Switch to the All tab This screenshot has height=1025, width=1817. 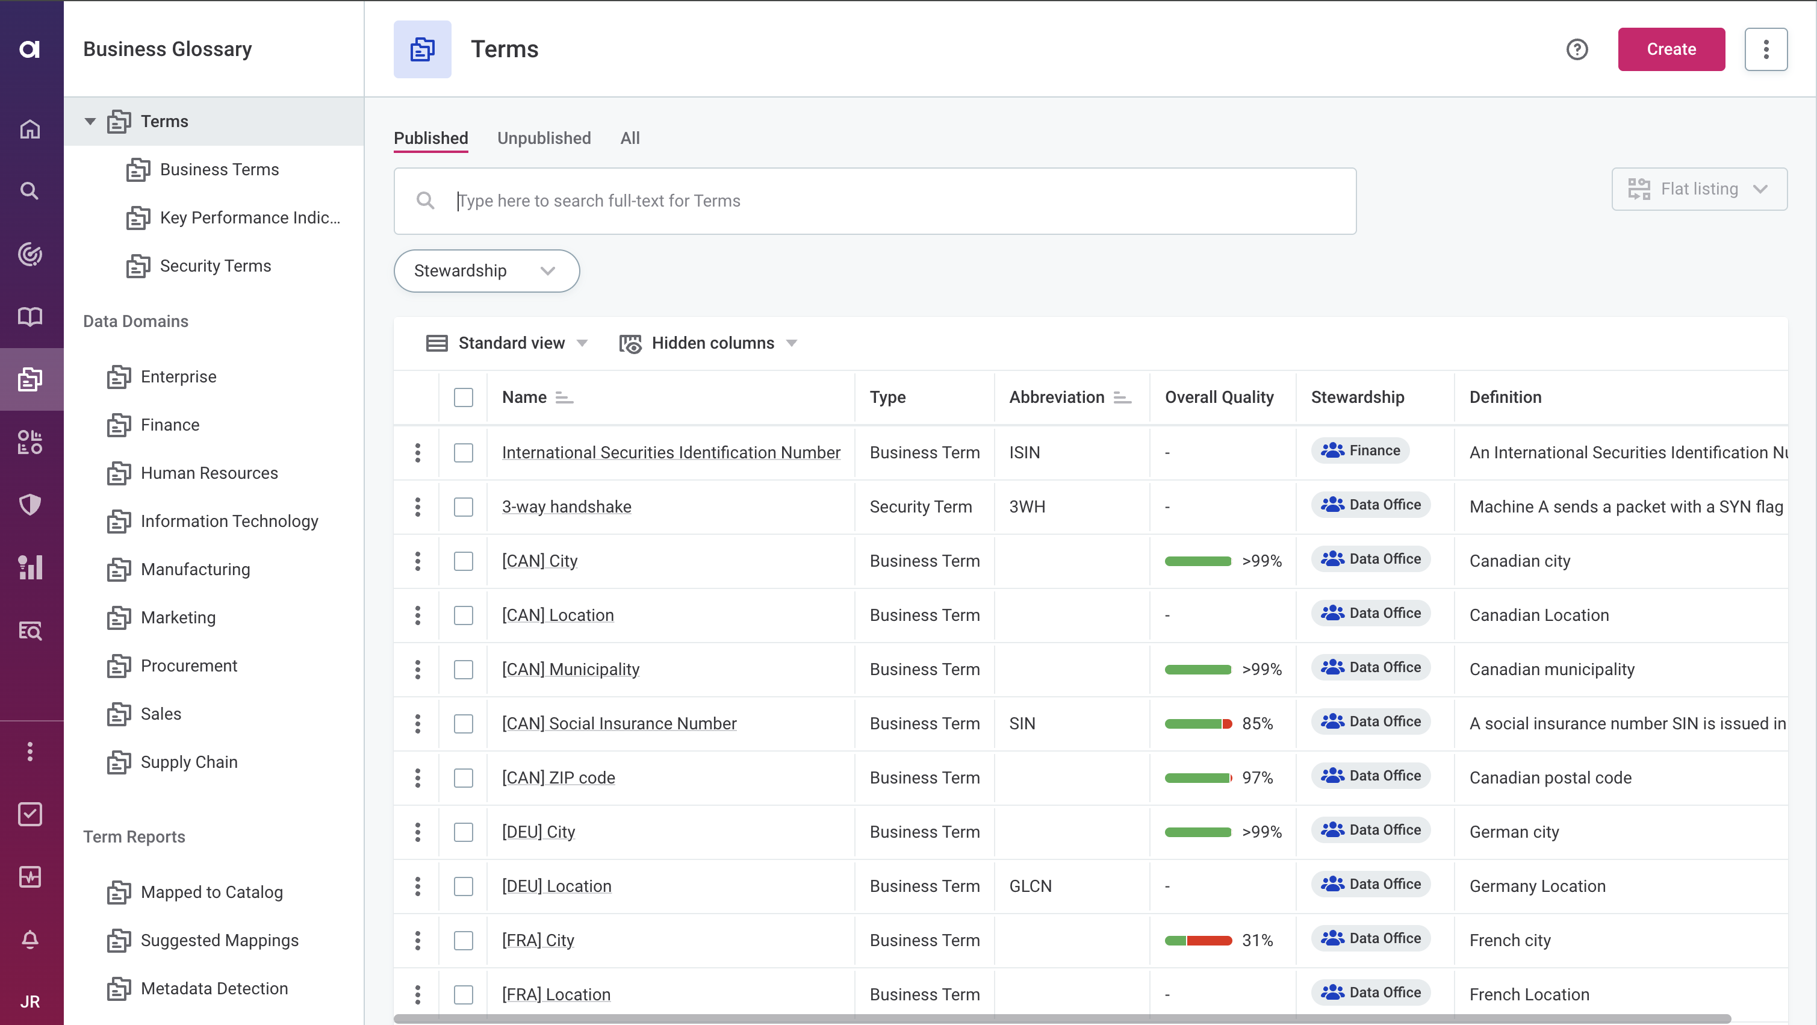point(630,139)
